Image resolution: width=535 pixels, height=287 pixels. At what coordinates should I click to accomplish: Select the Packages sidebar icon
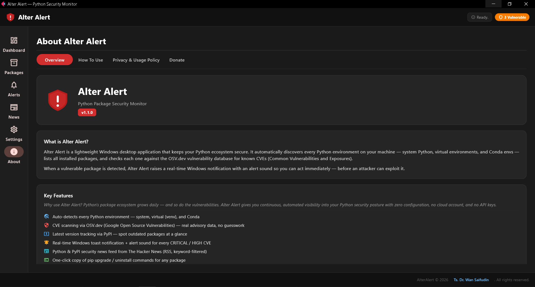point(14,66)
